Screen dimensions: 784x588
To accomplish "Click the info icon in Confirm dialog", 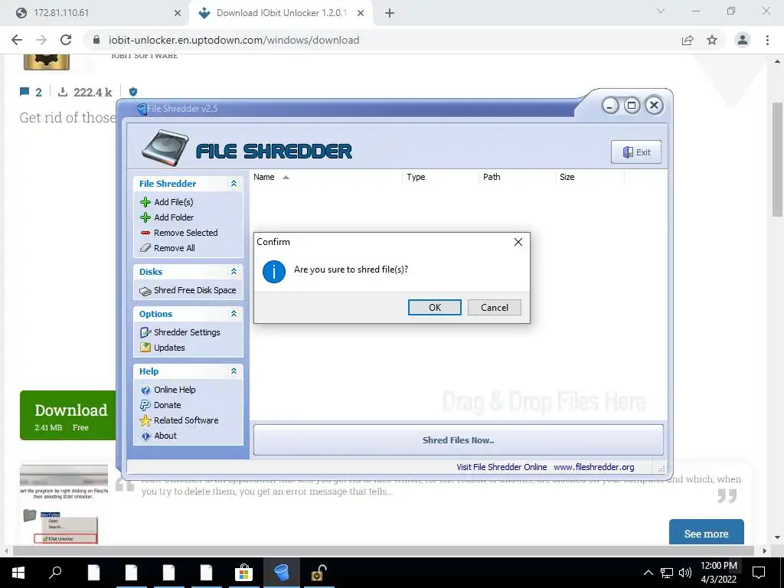I will pos(274,272).
